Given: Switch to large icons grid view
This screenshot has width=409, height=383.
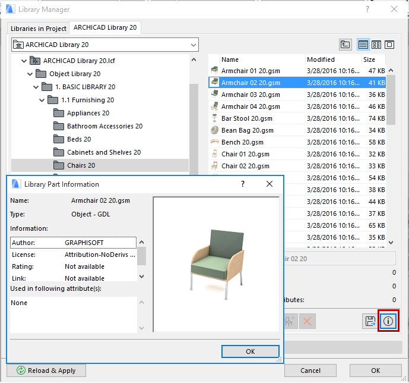Looking at the screenshot, I should 376,45.
